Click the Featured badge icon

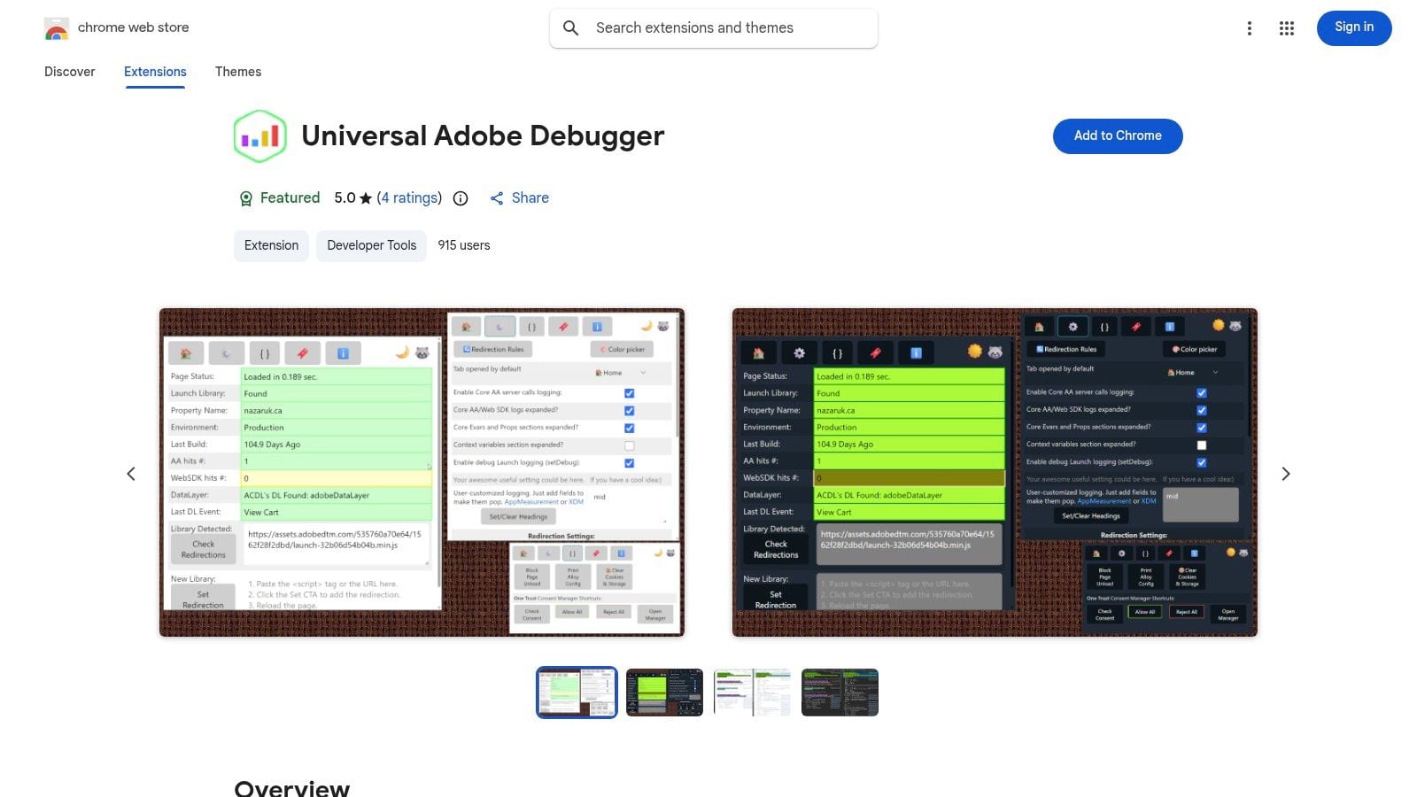(x=246, y=198)
